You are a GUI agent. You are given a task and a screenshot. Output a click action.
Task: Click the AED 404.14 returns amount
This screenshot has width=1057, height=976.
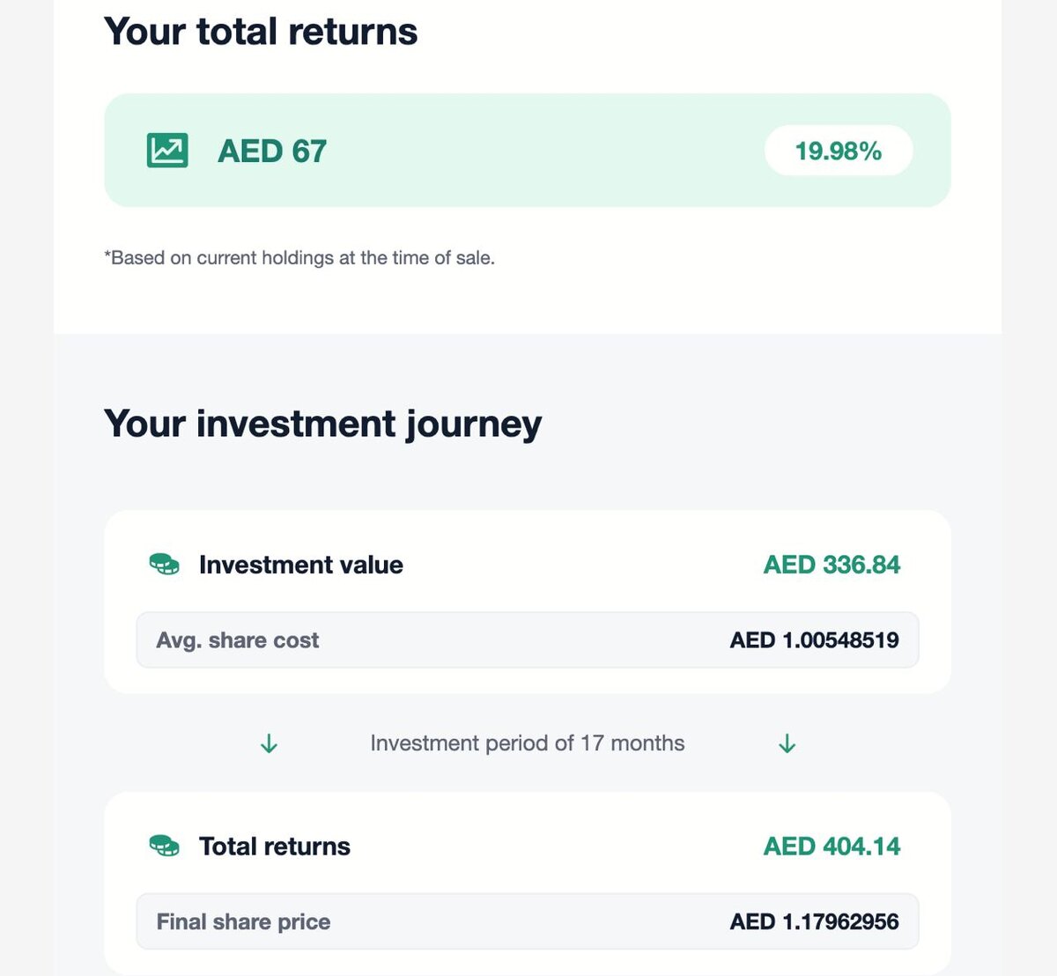(832, 847)
